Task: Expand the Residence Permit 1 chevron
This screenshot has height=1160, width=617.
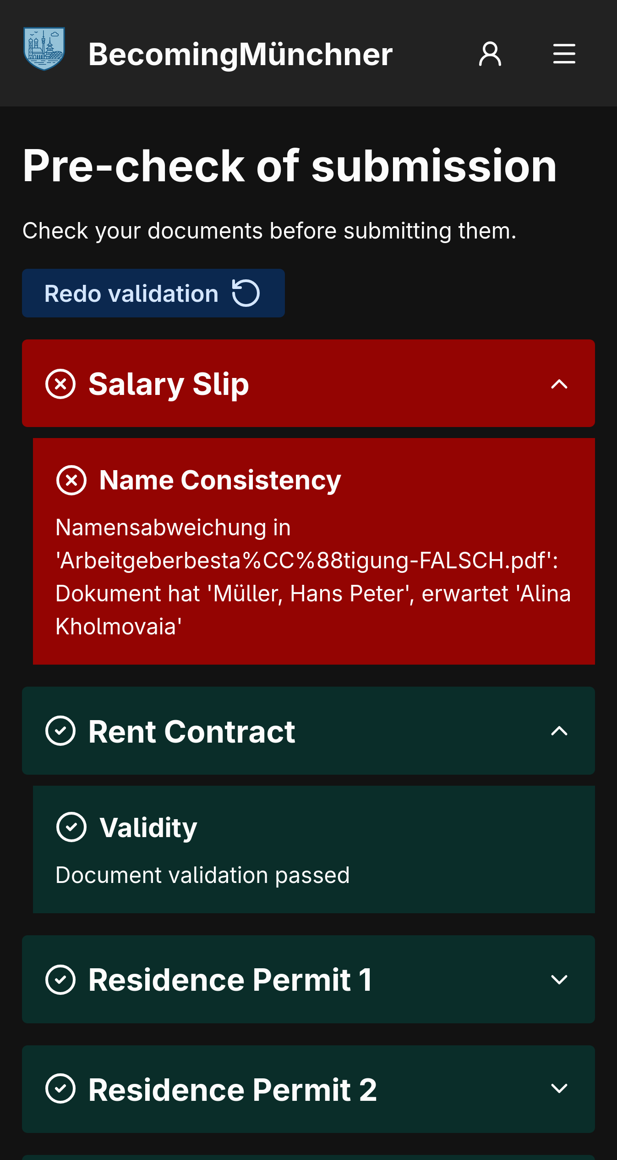Action: [559, 979]
